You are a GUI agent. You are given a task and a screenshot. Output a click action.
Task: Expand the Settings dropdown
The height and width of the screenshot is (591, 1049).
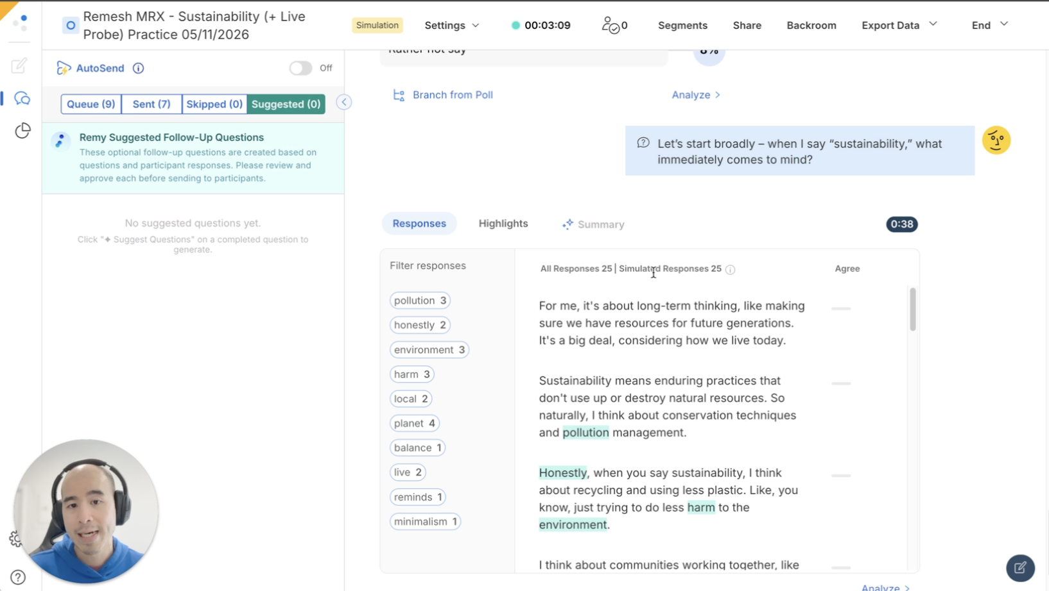pyautogui.click(x=452, y=25)
